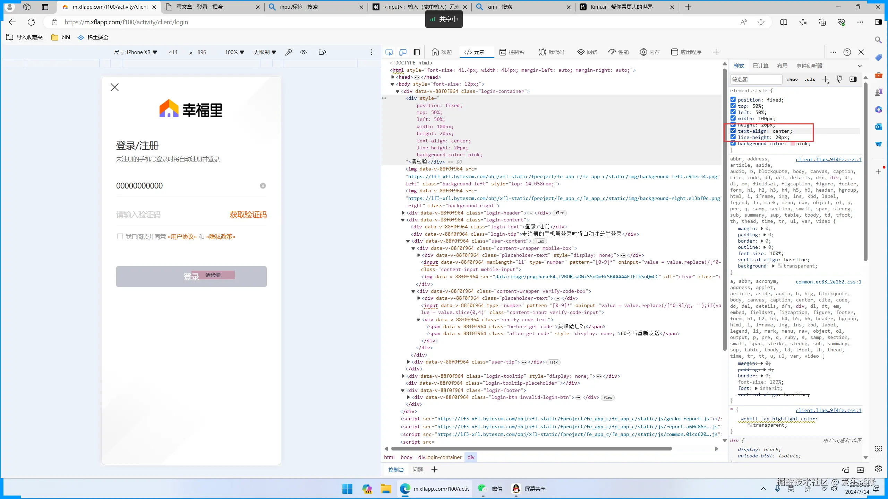Check the agree to user agreement checkbox

[x=120, y=236]
